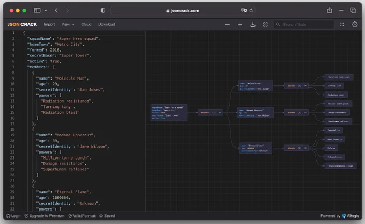Zoom out the graph with the minus icon
Viewport: 365px width, 224px height.
click(x=228, y=25)
